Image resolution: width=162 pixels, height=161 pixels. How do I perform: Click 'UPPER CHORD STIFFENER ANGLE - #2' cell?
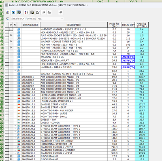(x=74, y=98)
